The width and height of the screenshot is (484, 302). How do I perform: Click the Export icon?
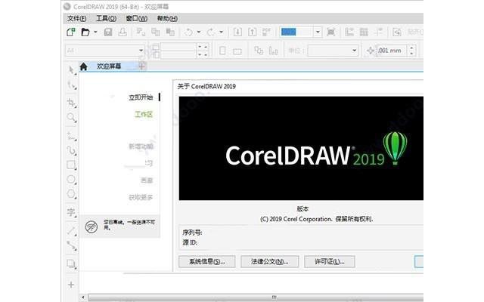pyautogui.click(x=252, y=32)
